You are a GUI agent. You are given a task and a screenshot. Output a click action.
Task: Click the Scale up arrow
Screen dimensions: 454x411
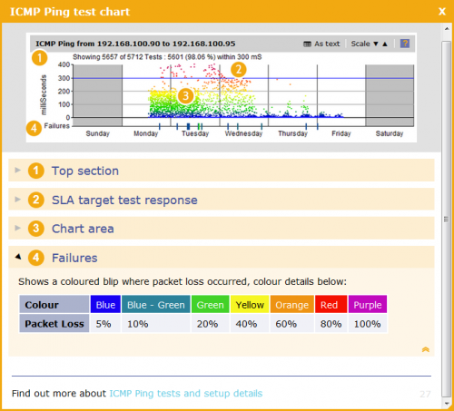tap(385, 44)
